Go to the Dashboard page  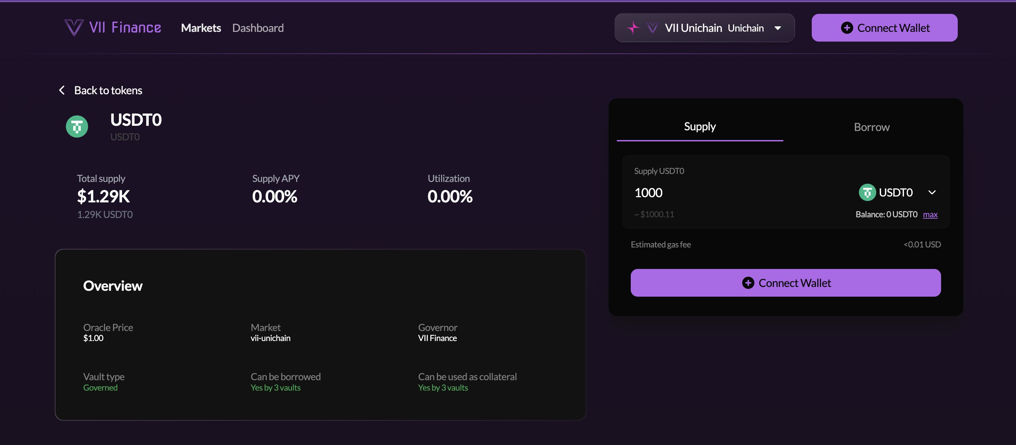258,28
